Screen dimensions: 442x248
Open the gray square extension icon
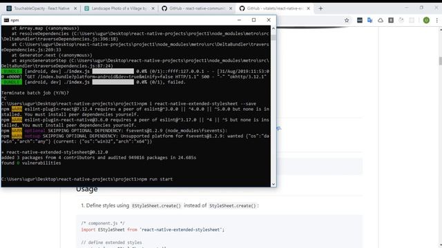click(x=391, y=20)
